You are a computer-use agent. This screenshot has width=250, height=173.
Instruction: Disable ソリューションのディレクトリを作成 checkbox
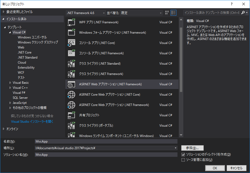pyautogui.click(x=183, y=154)
